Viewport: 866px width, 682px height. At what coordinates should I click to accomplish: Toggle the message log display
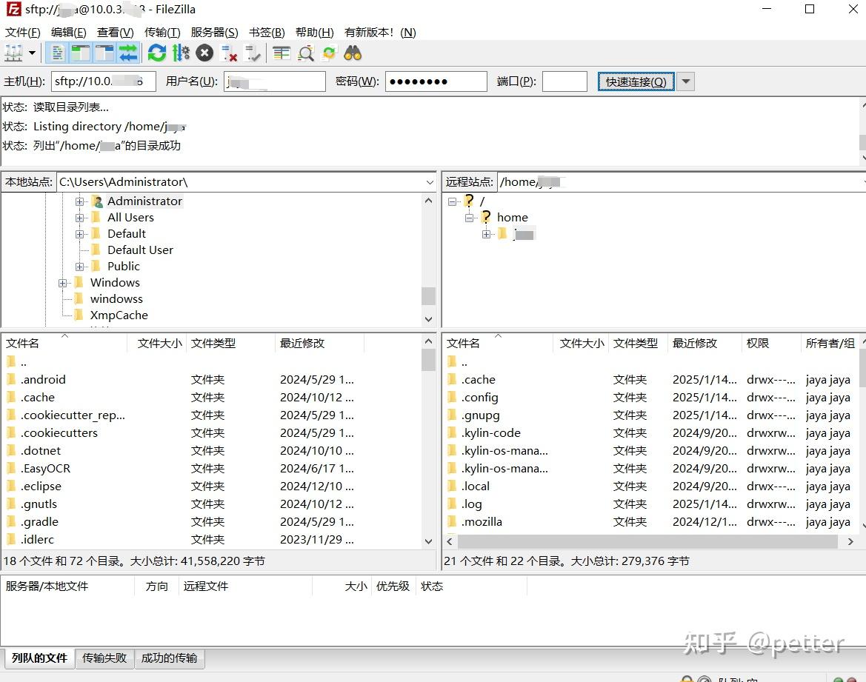point(58,53)
